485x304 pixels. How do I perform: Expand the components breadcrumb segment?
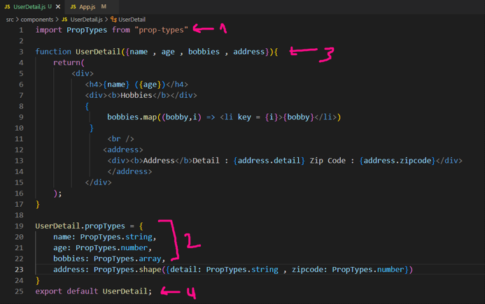(x=37, y=20)
